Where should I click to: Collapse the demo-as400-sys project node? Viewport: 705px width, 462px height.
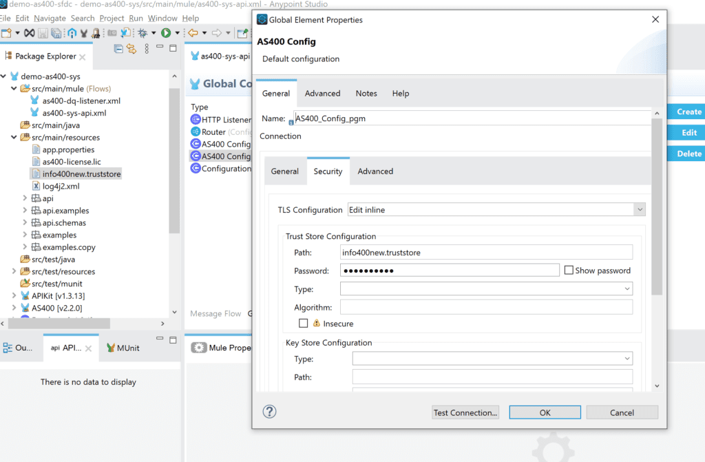point(3,76)
